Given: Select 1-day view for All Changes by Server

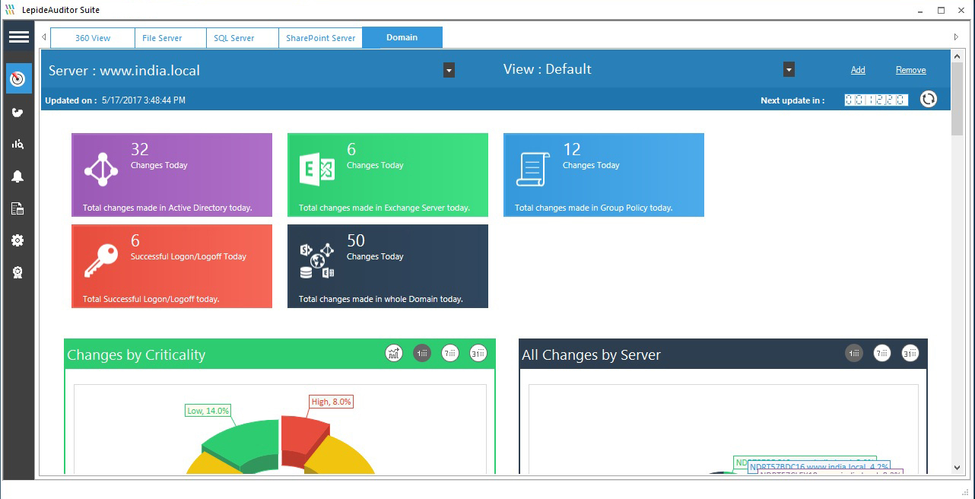Looking at the screenshot, I should pos(854,353).
